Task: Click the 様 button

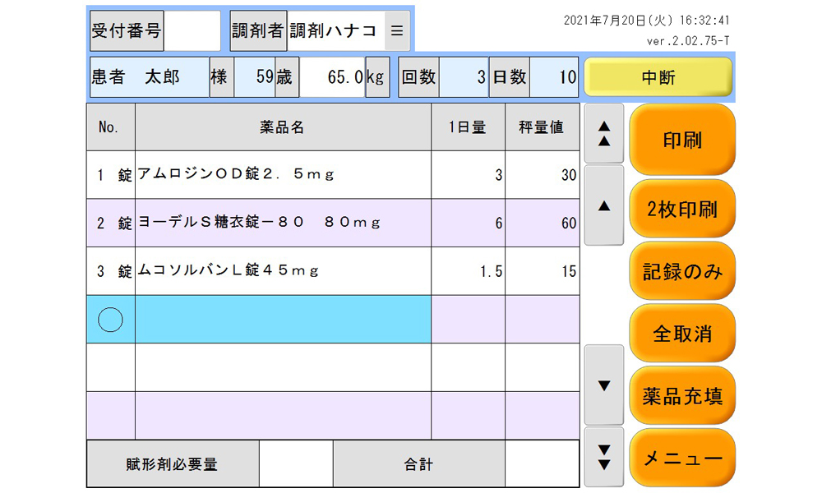Action: (222, 77)
